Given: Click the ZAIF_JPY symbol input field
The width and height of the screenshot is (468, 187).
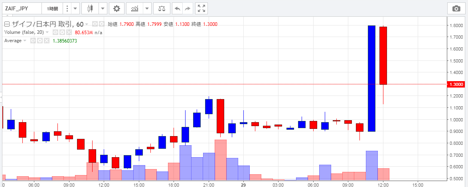Looking at the screenshot, I should click(x=22, y=9).
